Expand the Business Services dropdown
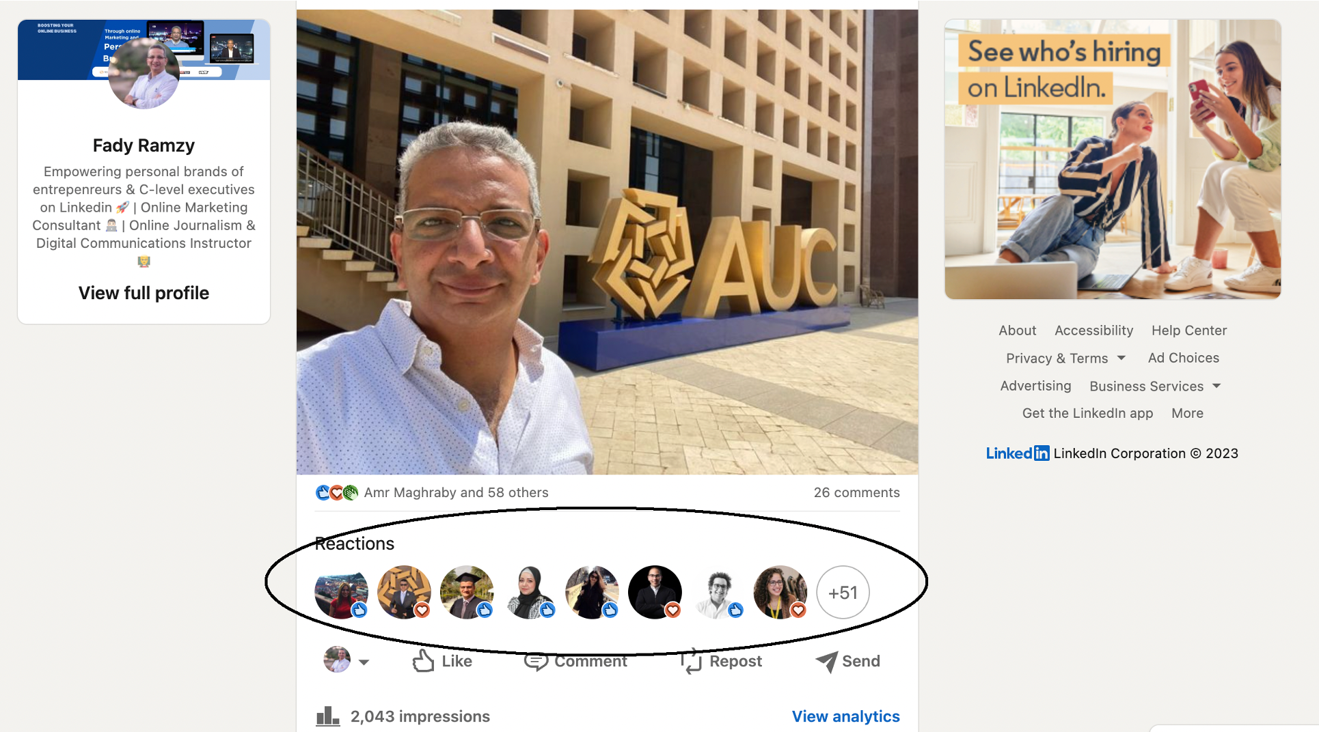 coord(1216,386)
